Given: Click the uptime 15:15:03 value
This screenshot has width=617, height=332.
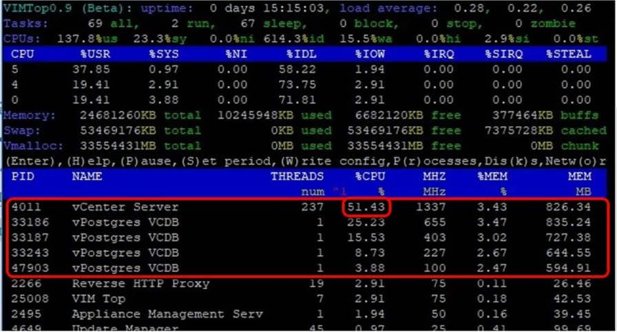Looking at the screenshot, I should pyautogui.click(x=293, y=8).
